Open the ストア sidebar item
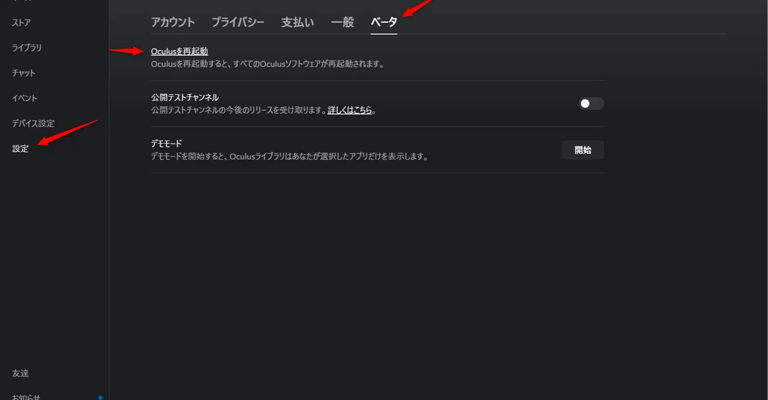The height and width of the screenshot is (400, 768). click(x=22, y=23)
